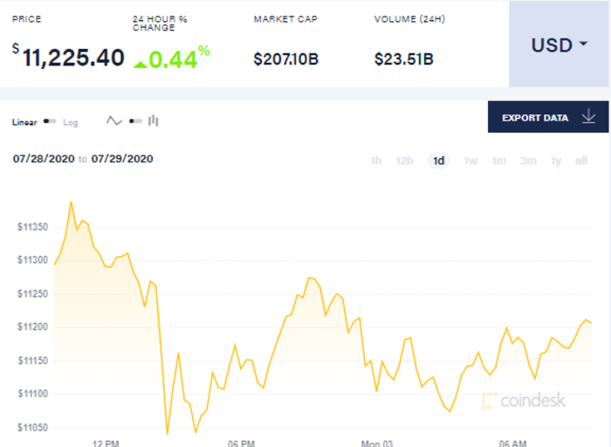The image size is (611, 447).
Task: Select the 12h time range
Action: [404, 161]
